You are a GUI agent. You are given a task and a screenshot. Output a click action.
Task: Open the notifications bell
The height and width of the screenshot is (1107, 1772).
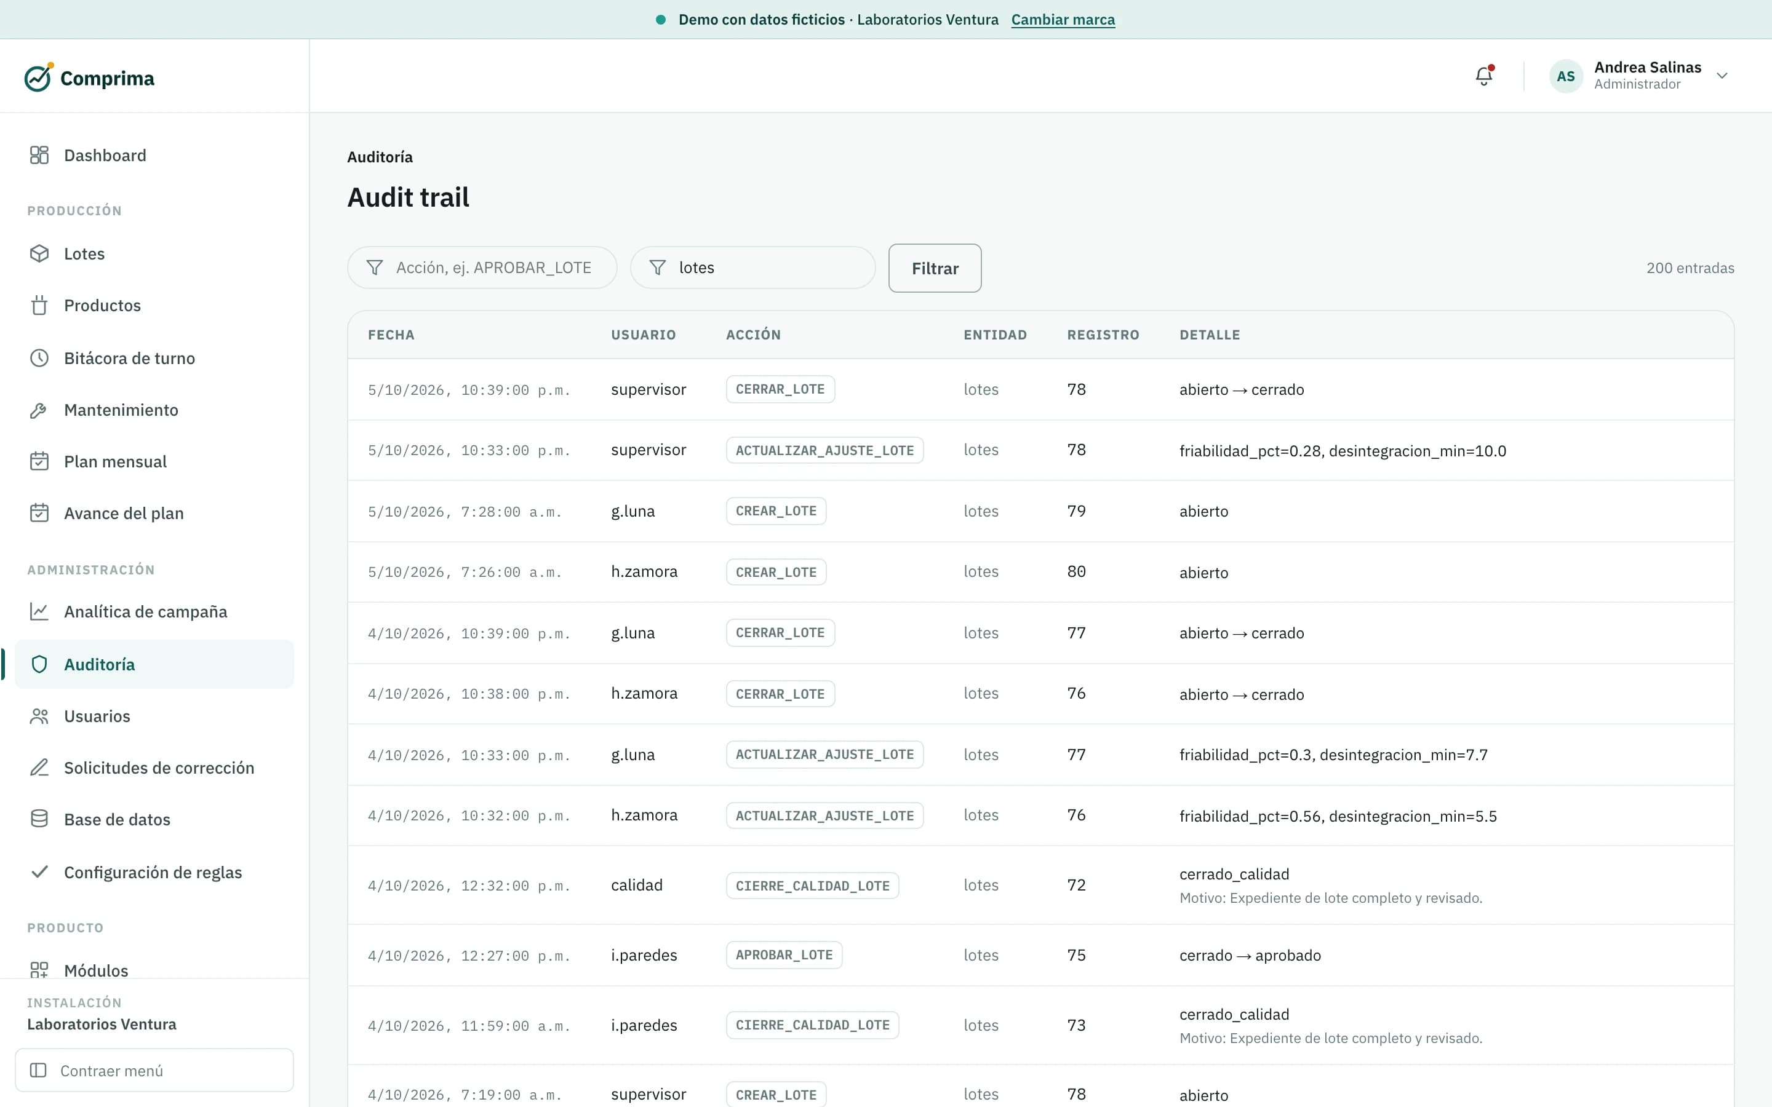pos(1483,76)
